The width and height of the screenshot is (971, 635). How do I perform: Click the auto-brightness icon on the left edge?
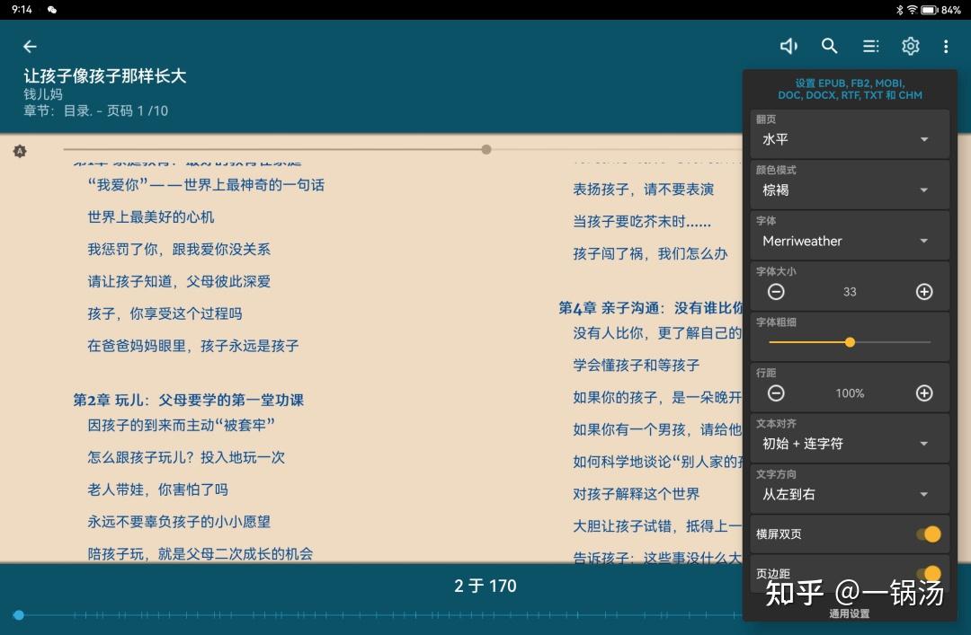(x=20, y=151)
